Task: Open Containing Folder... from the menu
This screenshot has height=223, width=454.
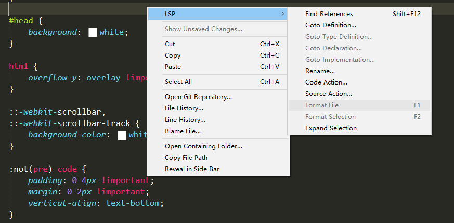Action: click(x=203, y=146)
